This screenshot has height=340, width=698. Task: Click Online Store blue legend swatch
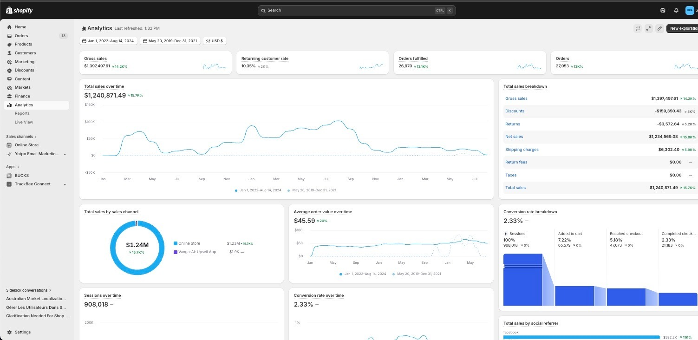[176, 243]
